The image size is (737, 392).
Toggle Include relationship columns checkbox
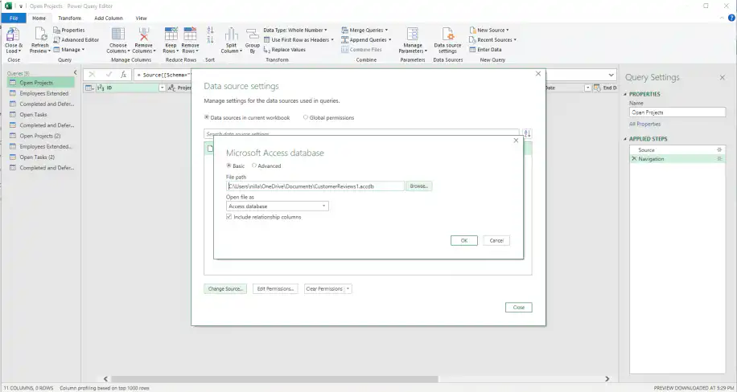pyautogui.click(x=229, y=217)
